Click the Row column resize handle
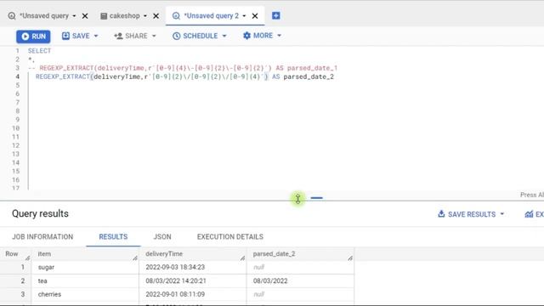This screenshot has height=306, width=544. click(28, 258)
